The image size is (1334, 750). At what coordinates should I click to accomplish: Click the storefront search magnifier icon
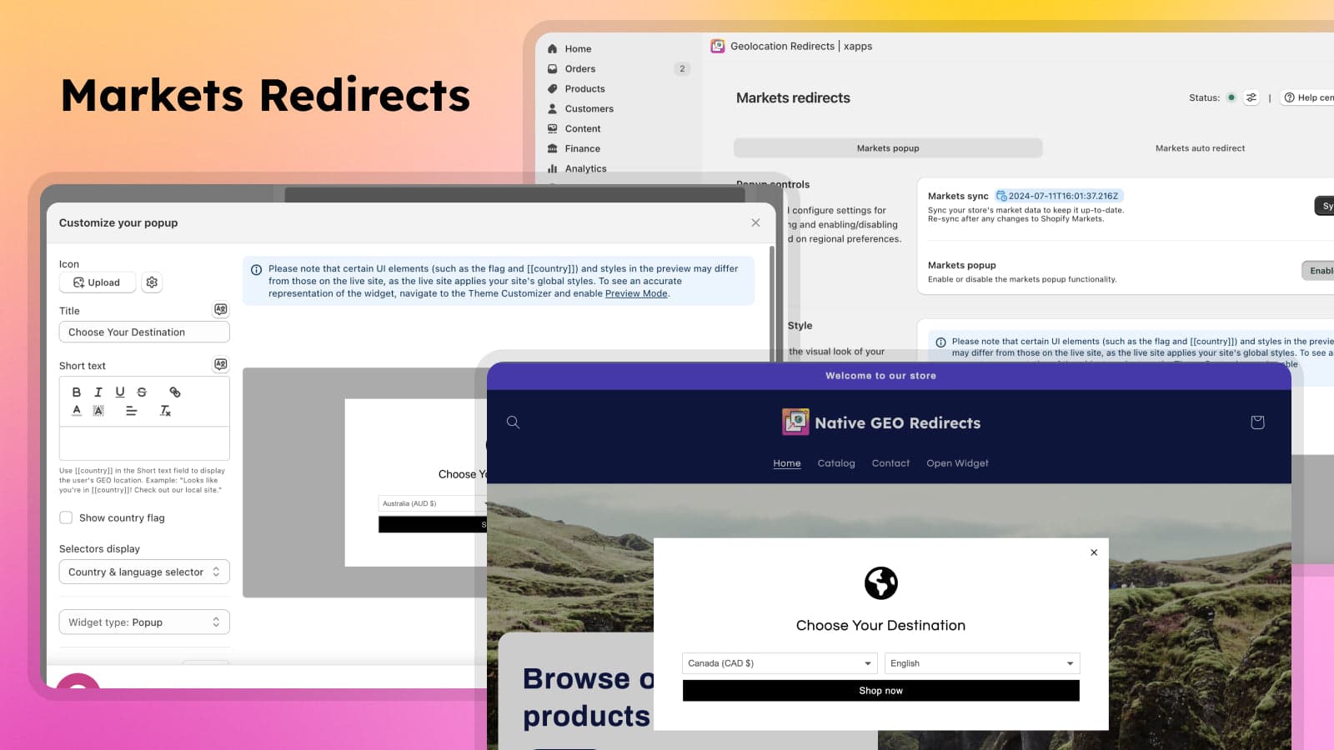[x=513, y=422]
